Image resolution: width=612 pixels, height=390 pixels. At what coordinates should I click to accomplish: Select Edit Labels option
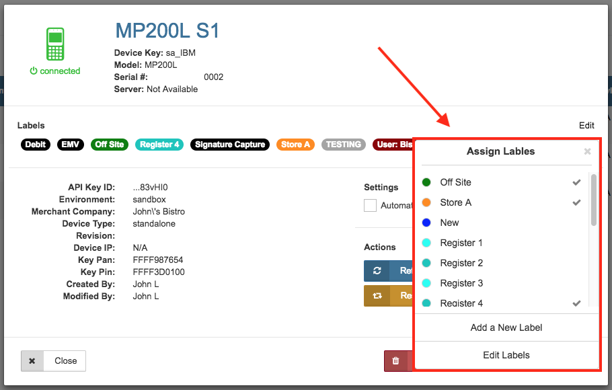point(506,355)
